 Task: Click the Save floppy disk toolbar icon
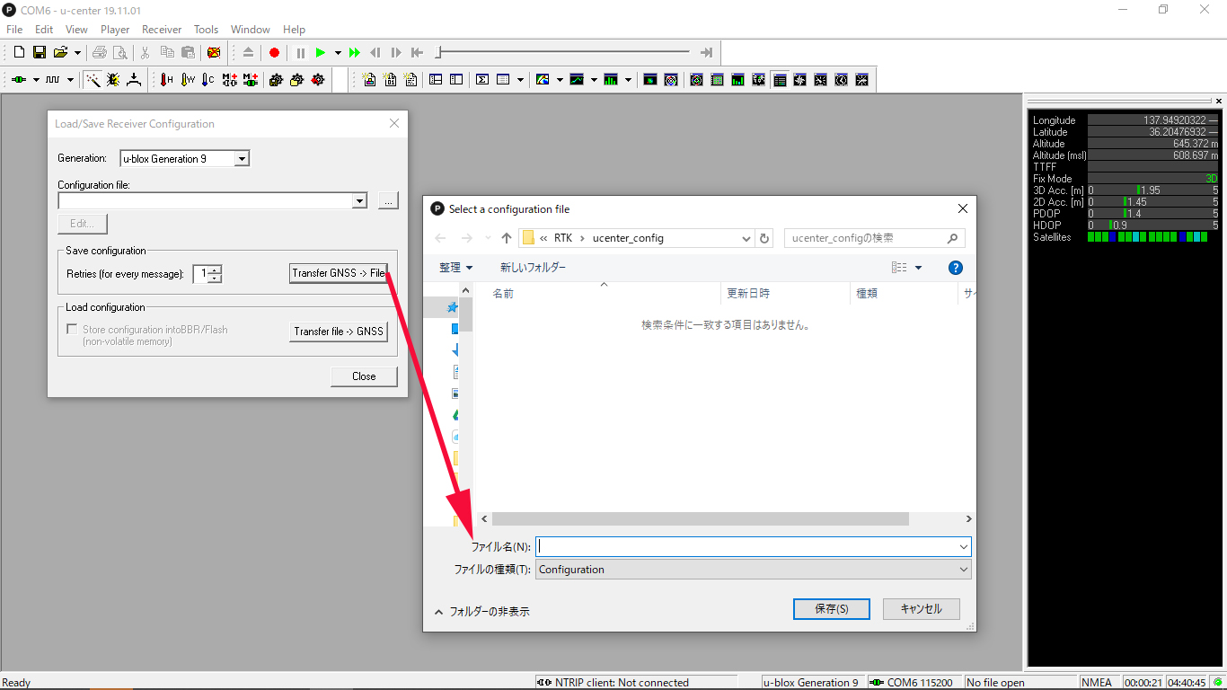coord(40,53)
